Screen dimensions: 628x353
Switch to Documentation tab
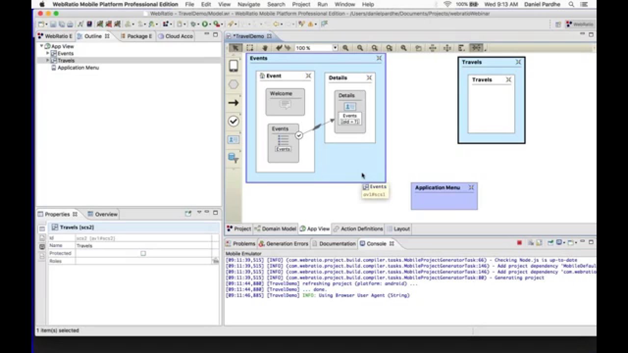(x=334, y=244)
